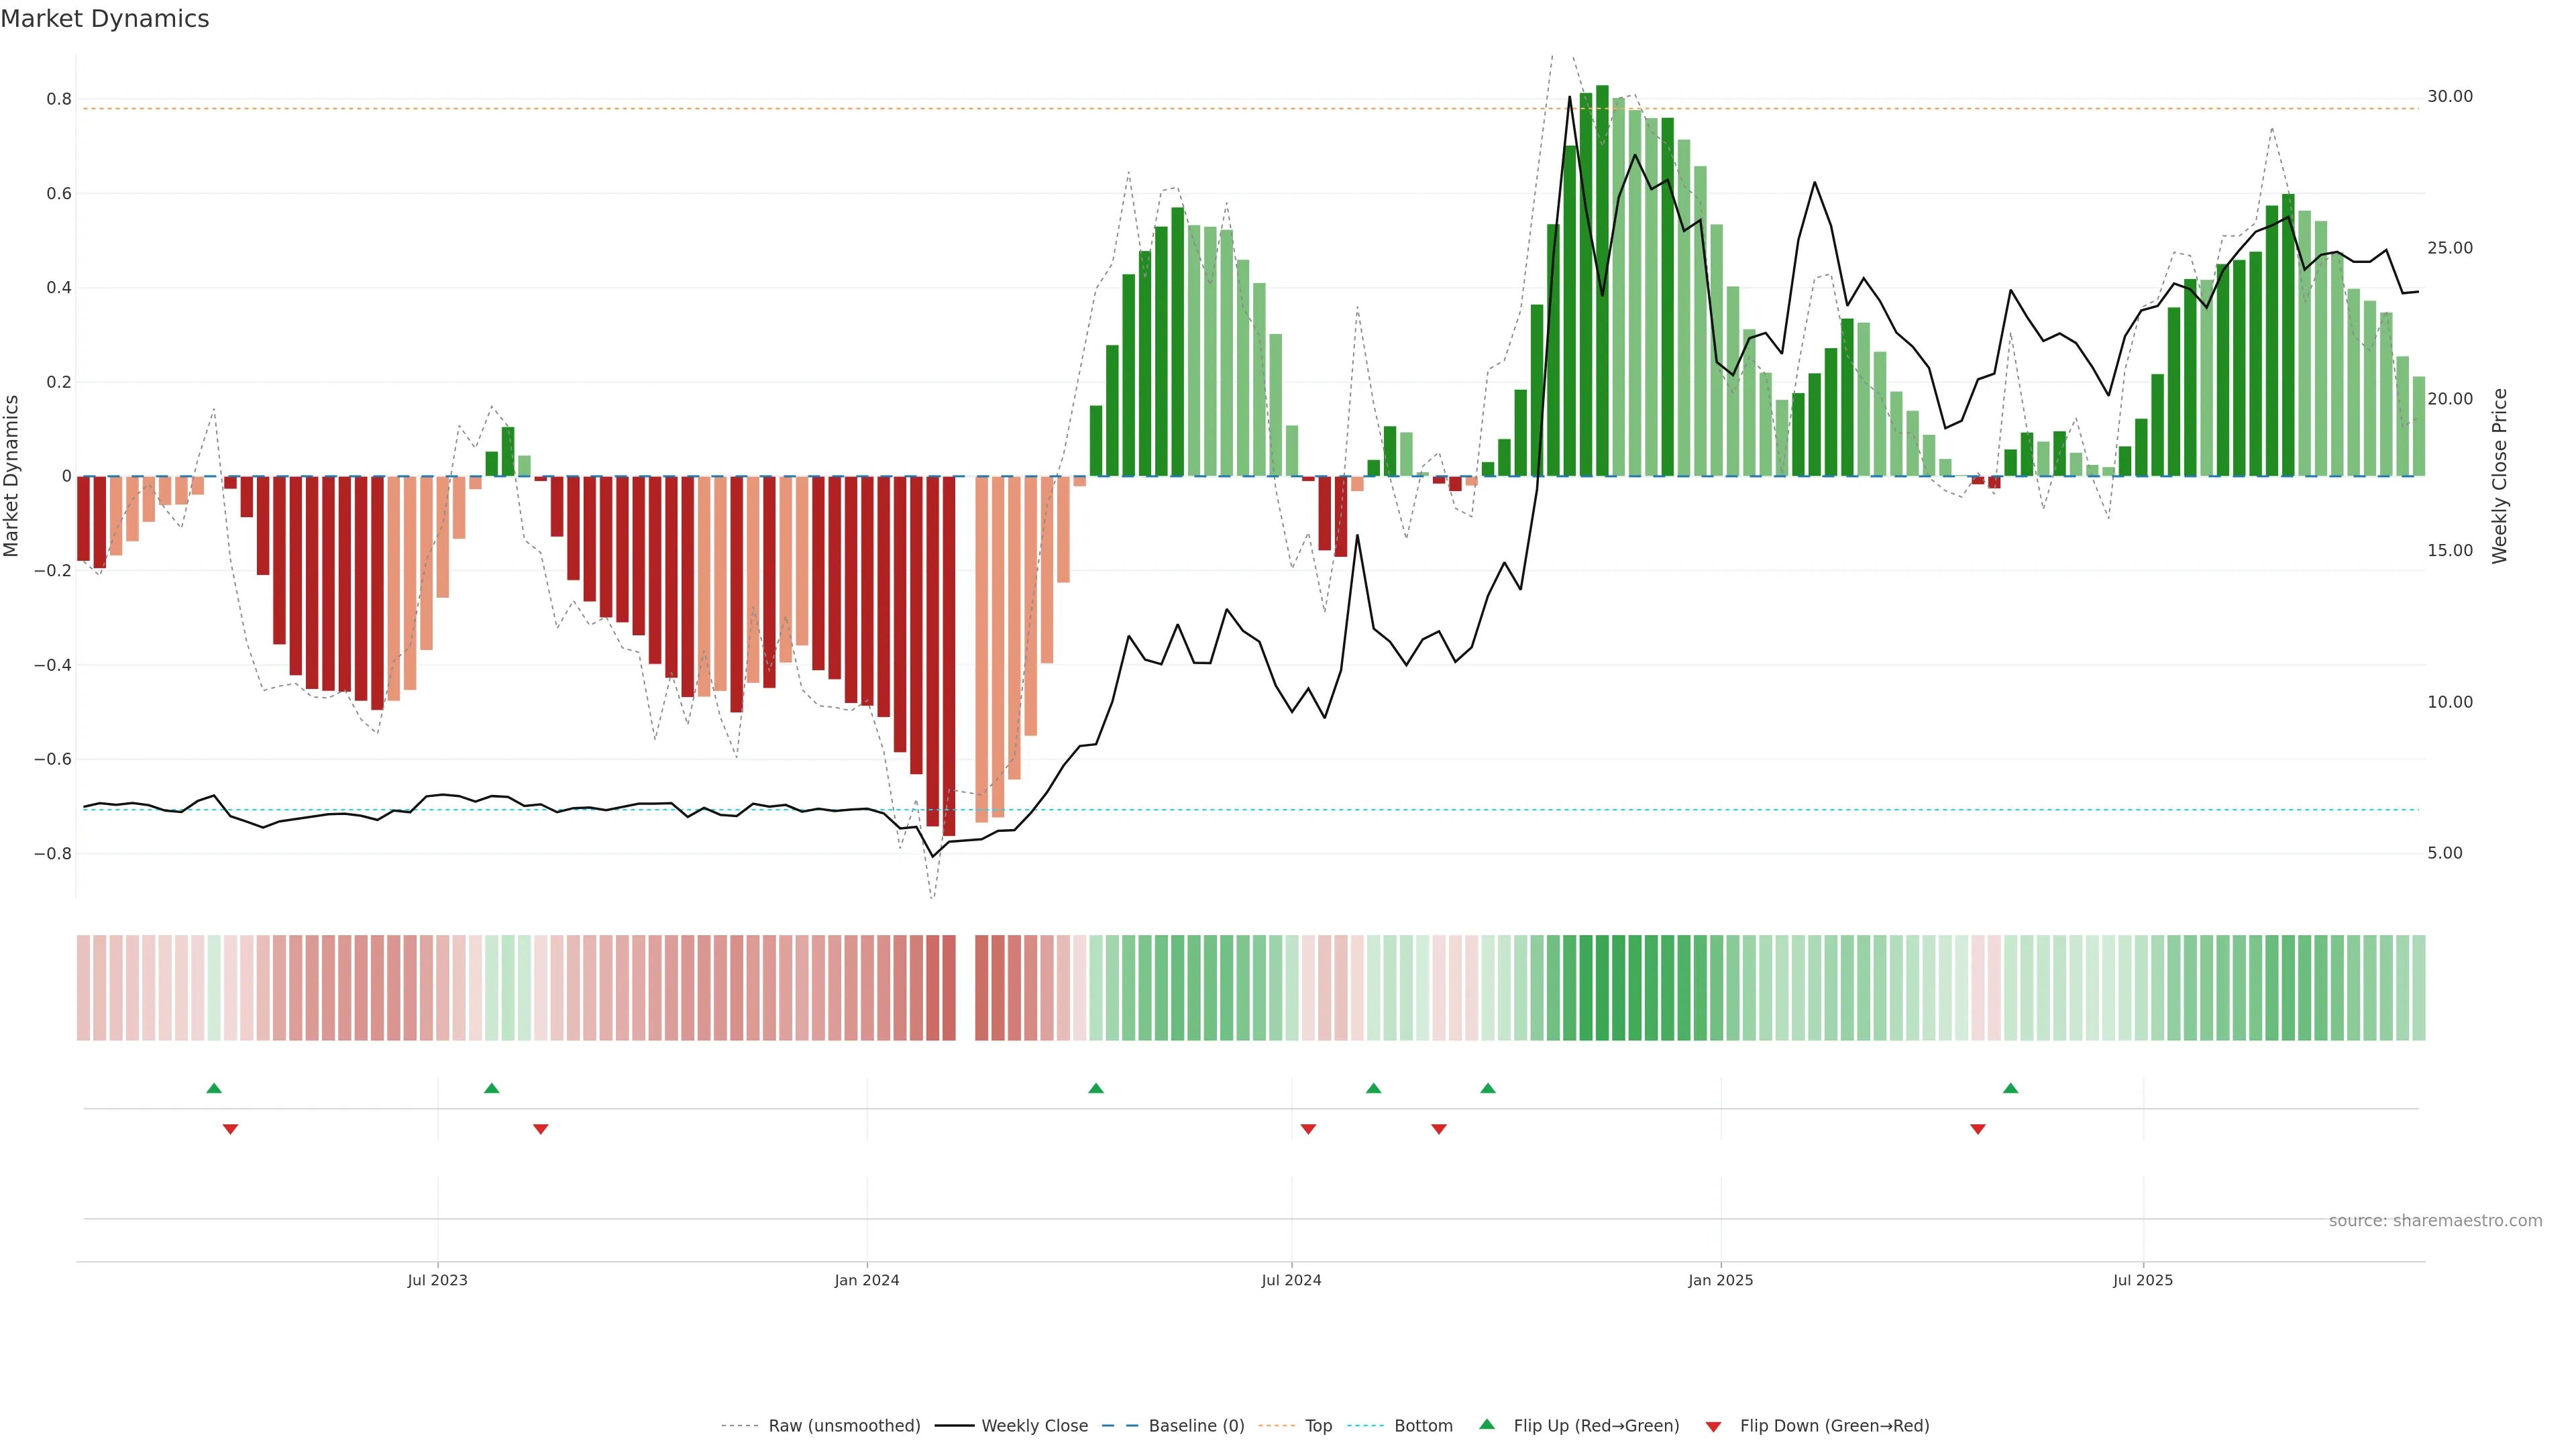Click the Weekly Close Price axis title
The height and width of the screenshot is (1449, 2576).
2499,476
